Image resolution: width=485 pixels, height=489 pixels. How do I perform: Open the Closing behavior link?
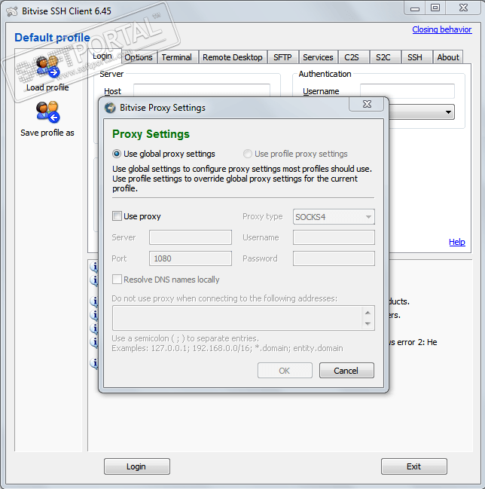pyautogui.click(x=441, y=29)
